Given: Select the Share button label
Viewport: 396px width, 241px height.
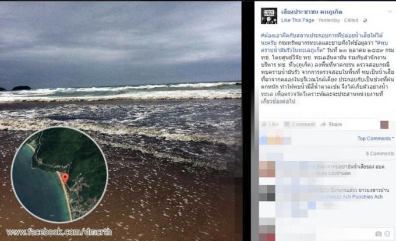Looking at the screenshot, I should 335,124.
